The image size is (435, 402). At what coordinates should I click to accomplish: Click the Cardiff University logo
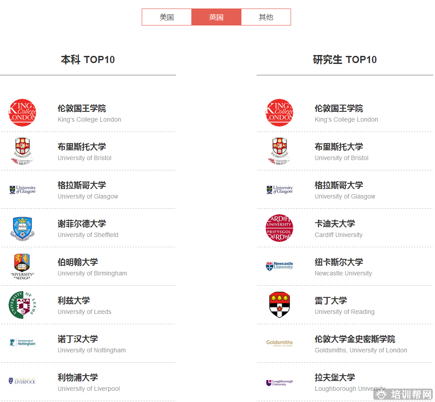pyautogui.click(x=279, y=228)
